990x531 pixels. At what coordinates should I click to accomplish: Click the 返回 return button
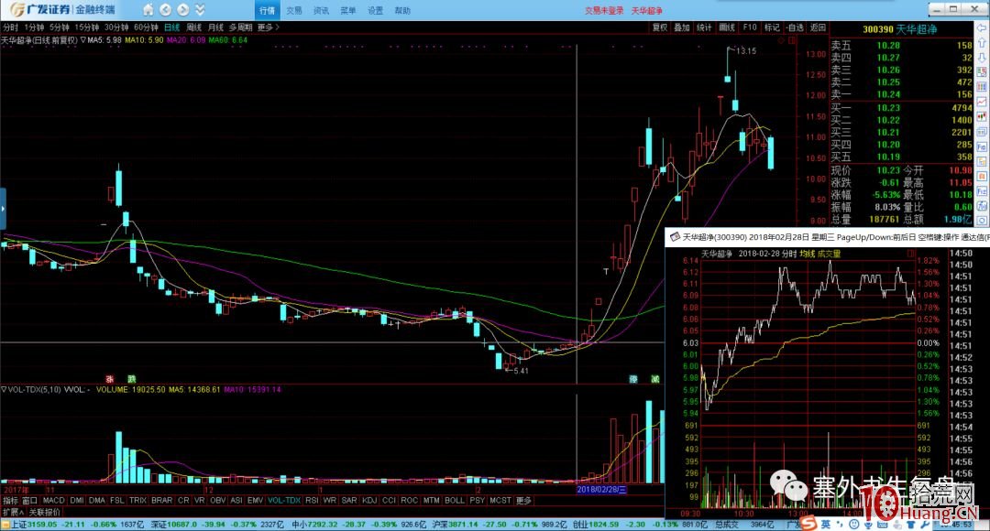(x=818, y=27)
